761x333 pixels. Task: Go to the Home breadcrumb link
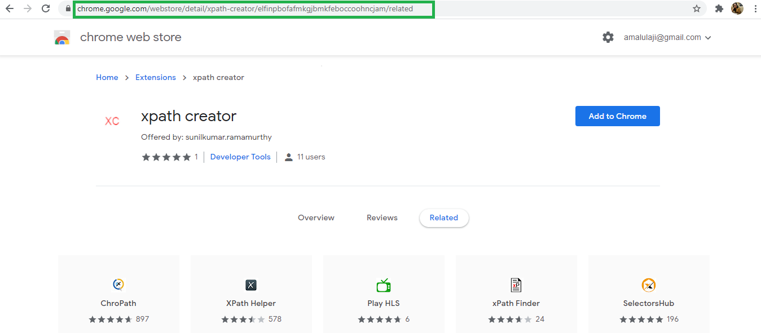(x=107, y=78)
